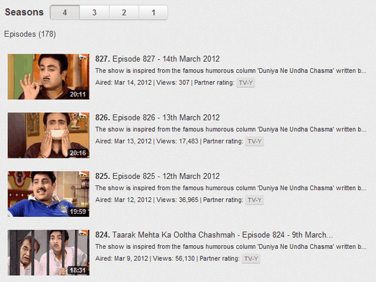Switch to the Season 3 tab
Screen dimensions: 376x282
coord(95,13)
